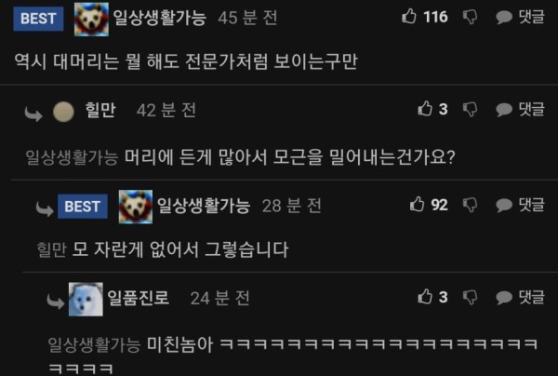
Task: Click the thumbs-up on 힐만's reply
Action: click(425, 108)
